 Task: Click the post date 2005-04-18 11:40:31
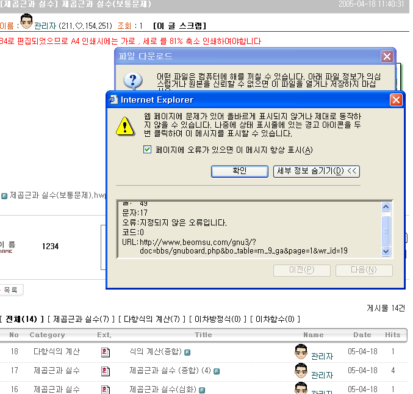(x=371, y=4)
